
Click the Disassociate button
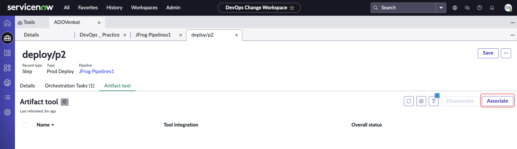(460, 101)
